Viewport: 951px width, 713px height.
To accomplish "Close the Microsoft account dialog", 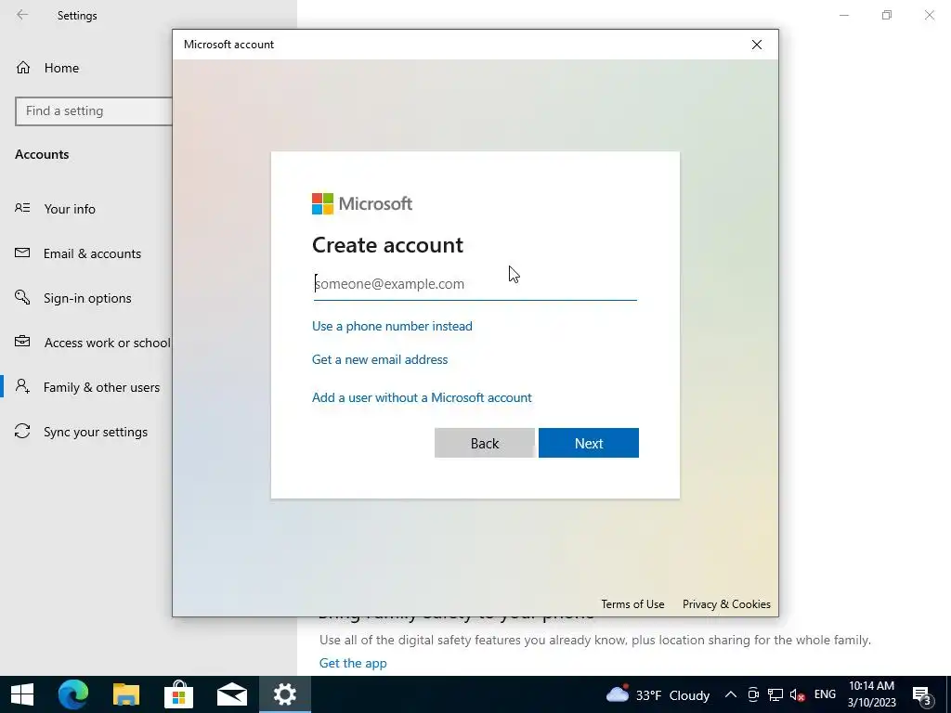I will (756, 45).
